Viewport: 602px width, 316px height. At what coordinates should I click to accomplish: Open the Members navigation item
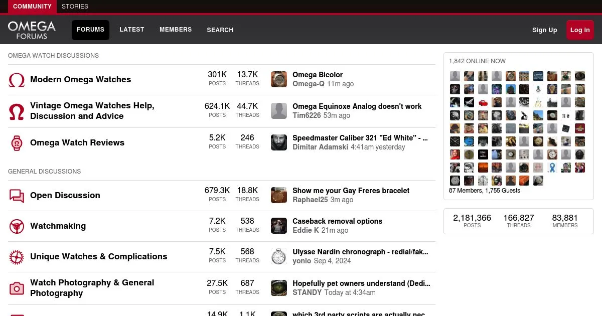[176, 30]
